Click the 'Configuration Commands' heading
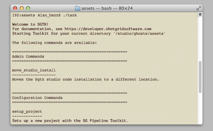 [x=37, y=98]
